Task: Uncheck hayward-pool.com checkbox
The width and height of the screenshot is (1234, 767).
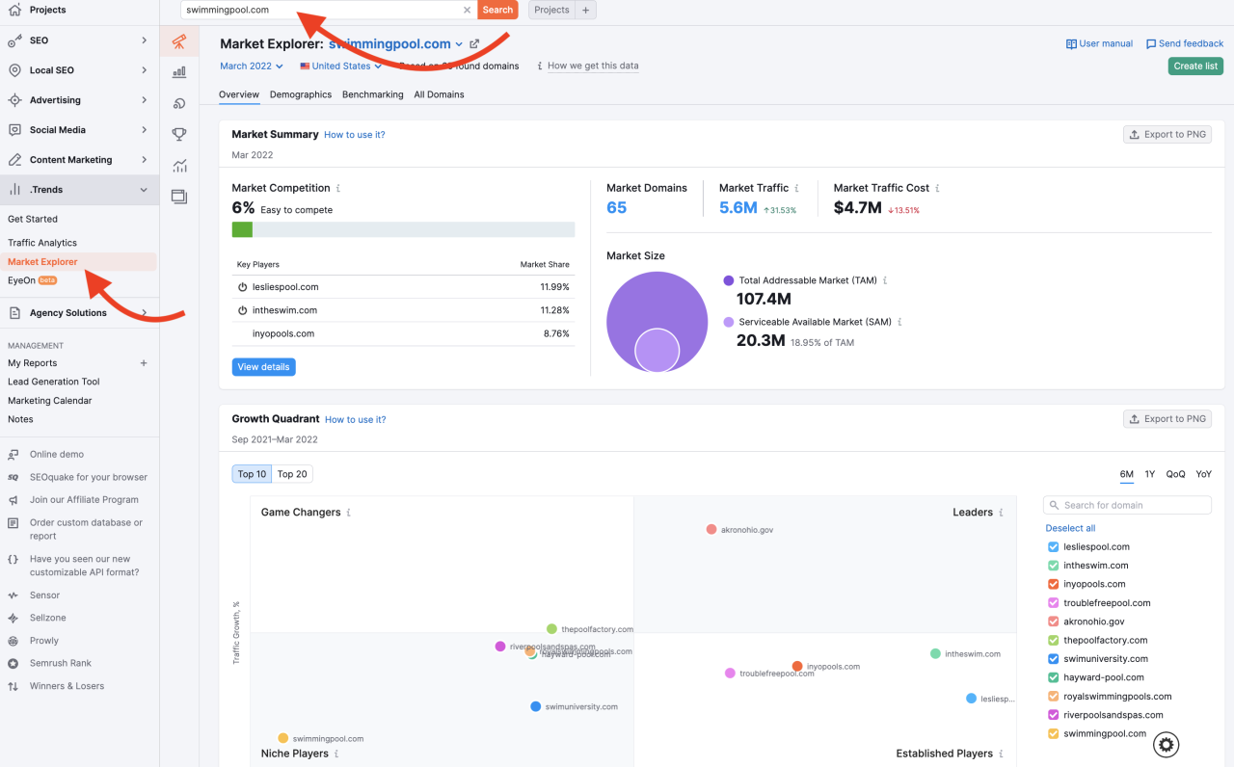Action: 1053,677
